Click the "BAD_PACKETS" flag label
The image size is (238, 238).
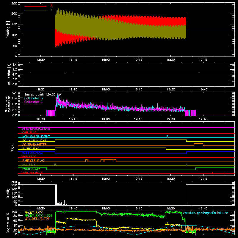pyautogui.click(x=32, y=173)
